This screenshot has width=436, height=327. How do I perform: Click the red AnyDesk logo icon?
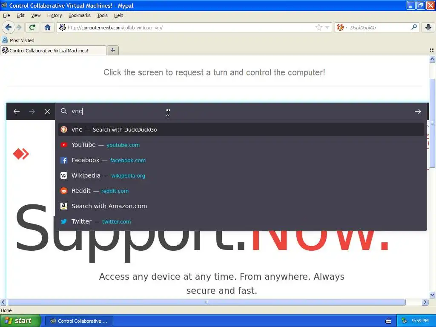point(21,154)
